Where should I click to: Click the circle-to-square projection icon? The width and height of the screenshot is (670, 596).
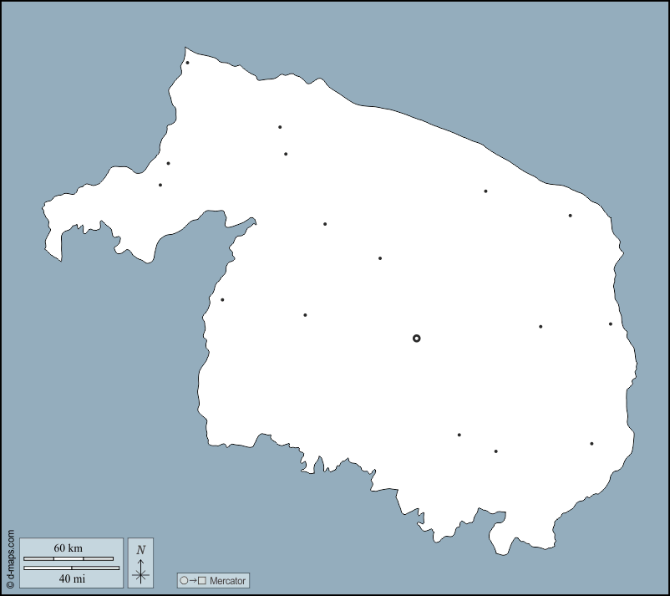tap(192, 580)
